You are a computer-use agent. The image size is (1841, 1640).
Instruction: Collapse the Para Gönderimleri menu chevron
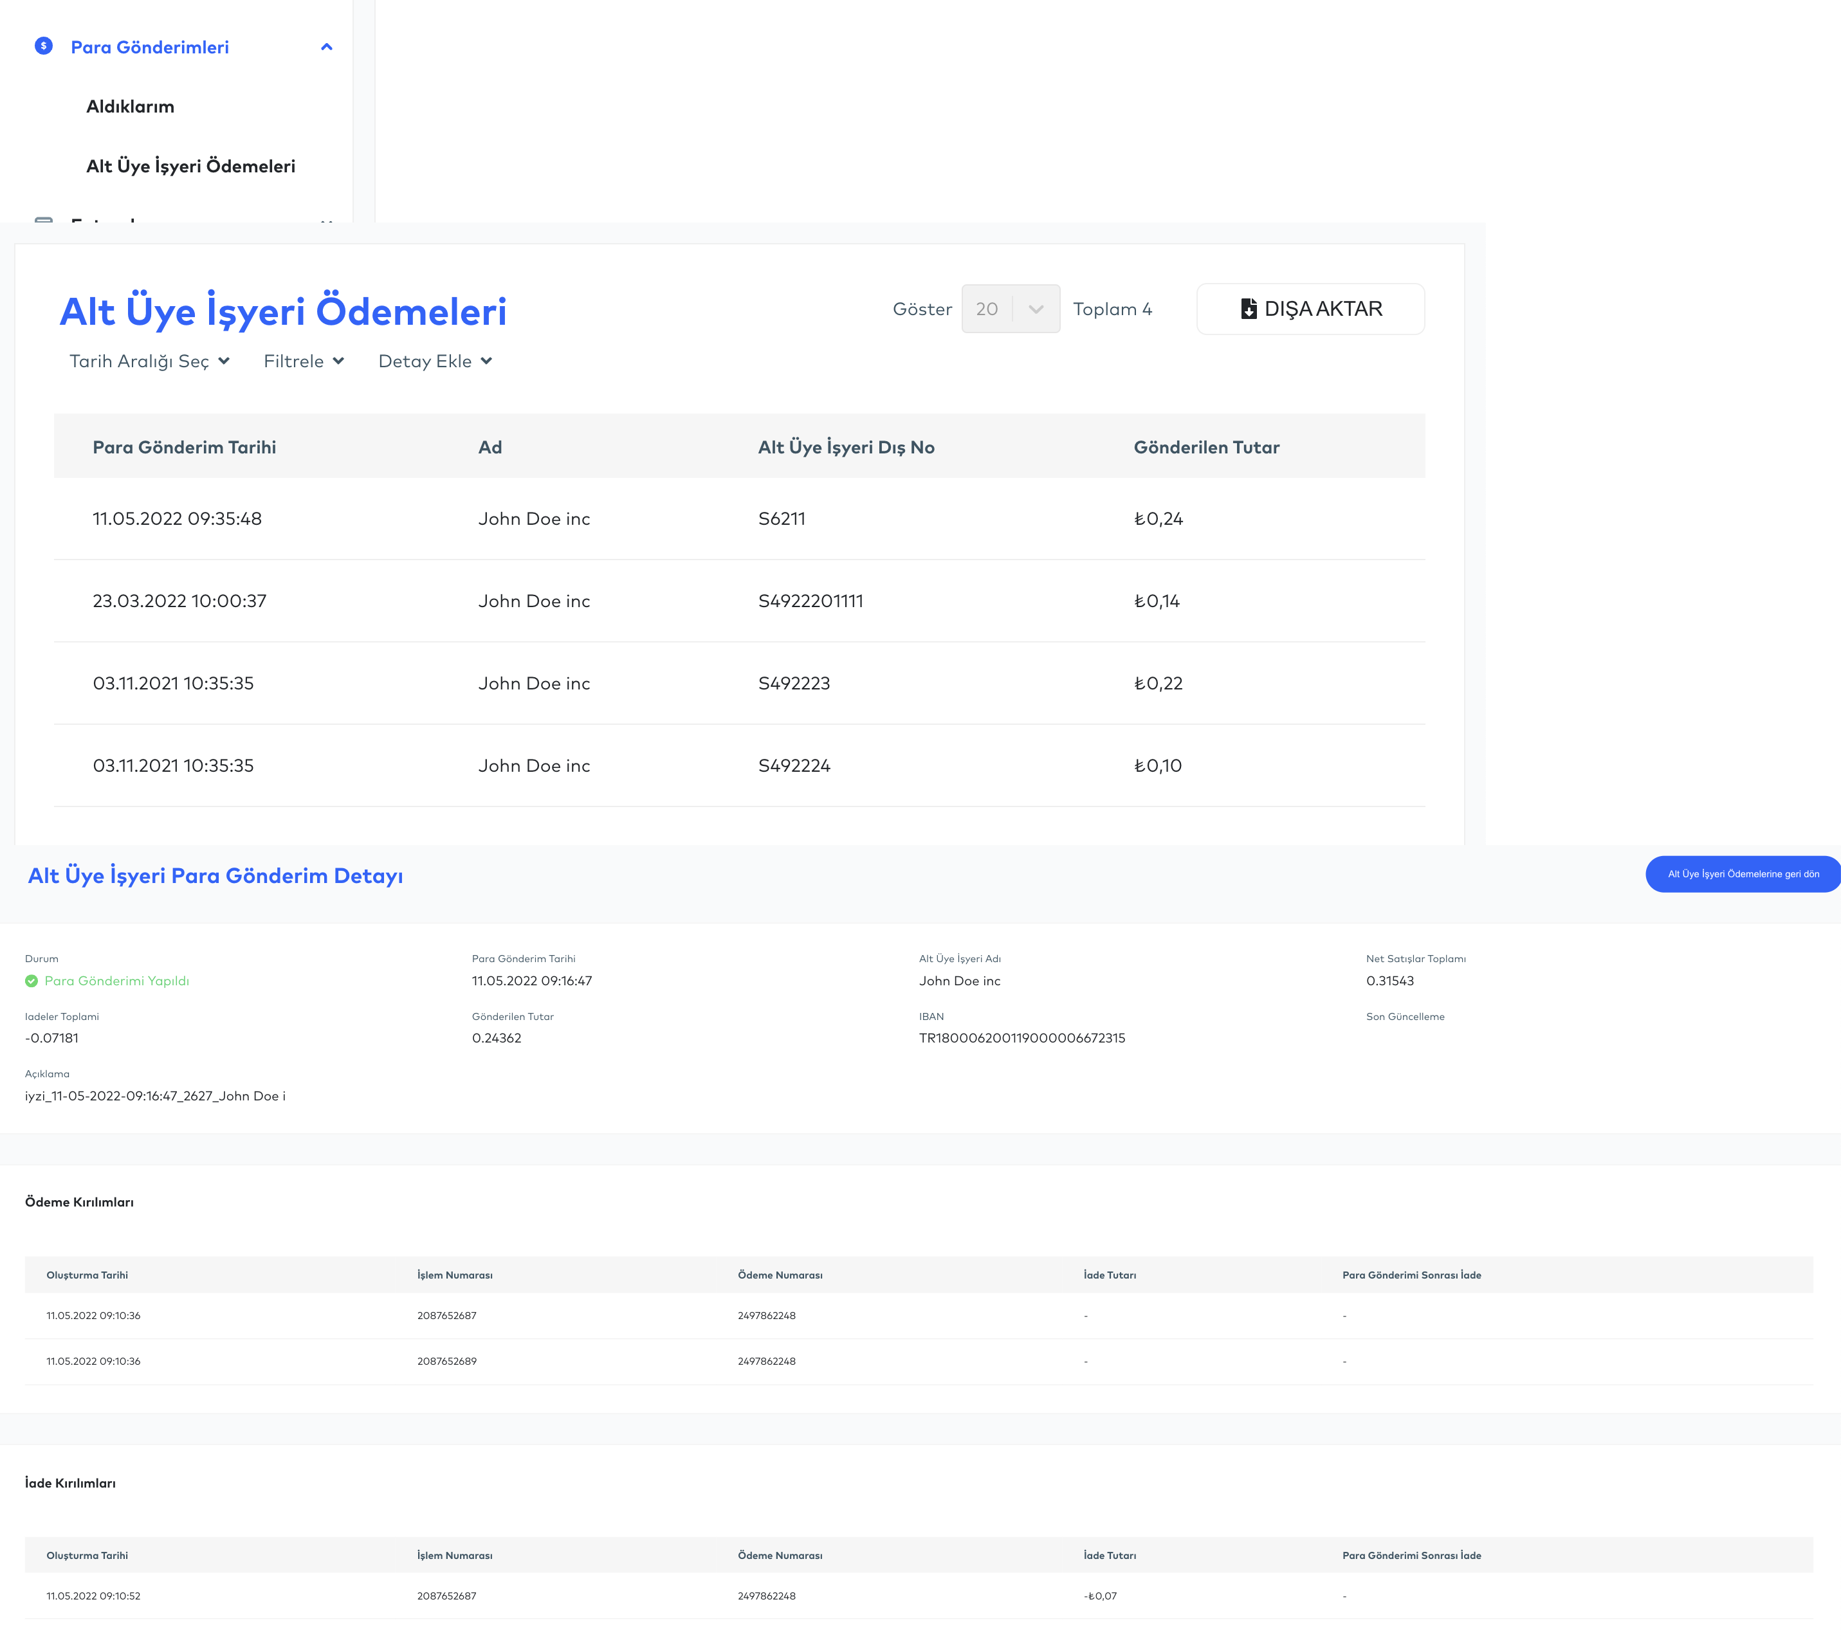coord(326,47)
